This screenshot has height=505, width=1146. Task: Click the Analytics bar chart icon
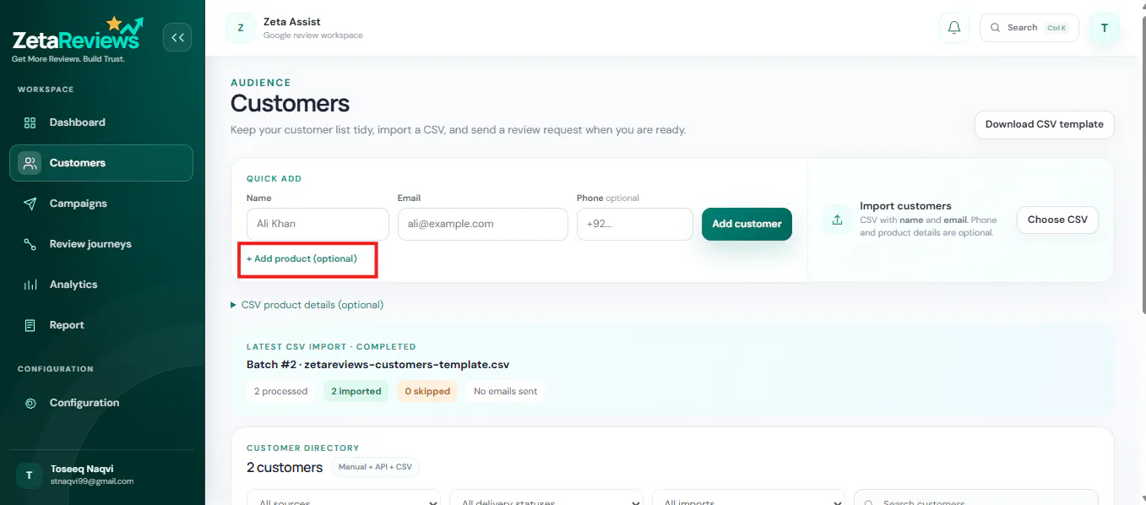point(30,285)
